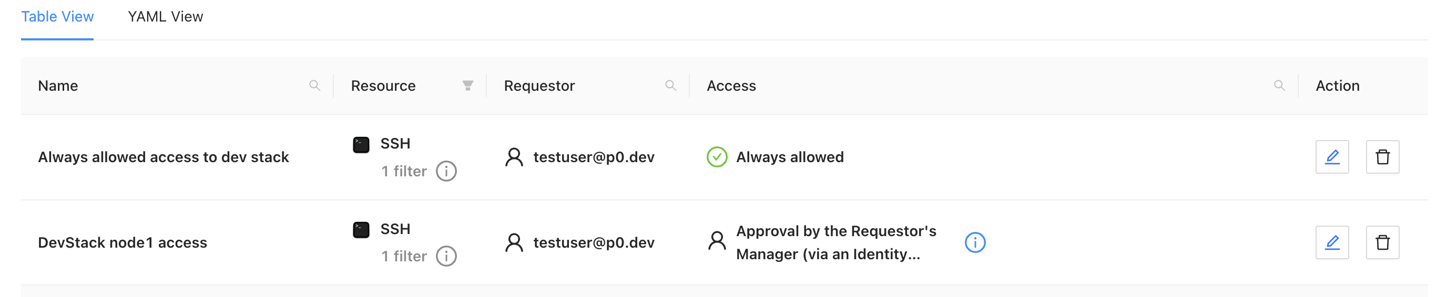Image resolution: width=1447 pixels, height=297 pixels.
Task: Delete the 'Always allowed access to dev stack' rule
Action: pyautogui.click(x=1382, y=157)
